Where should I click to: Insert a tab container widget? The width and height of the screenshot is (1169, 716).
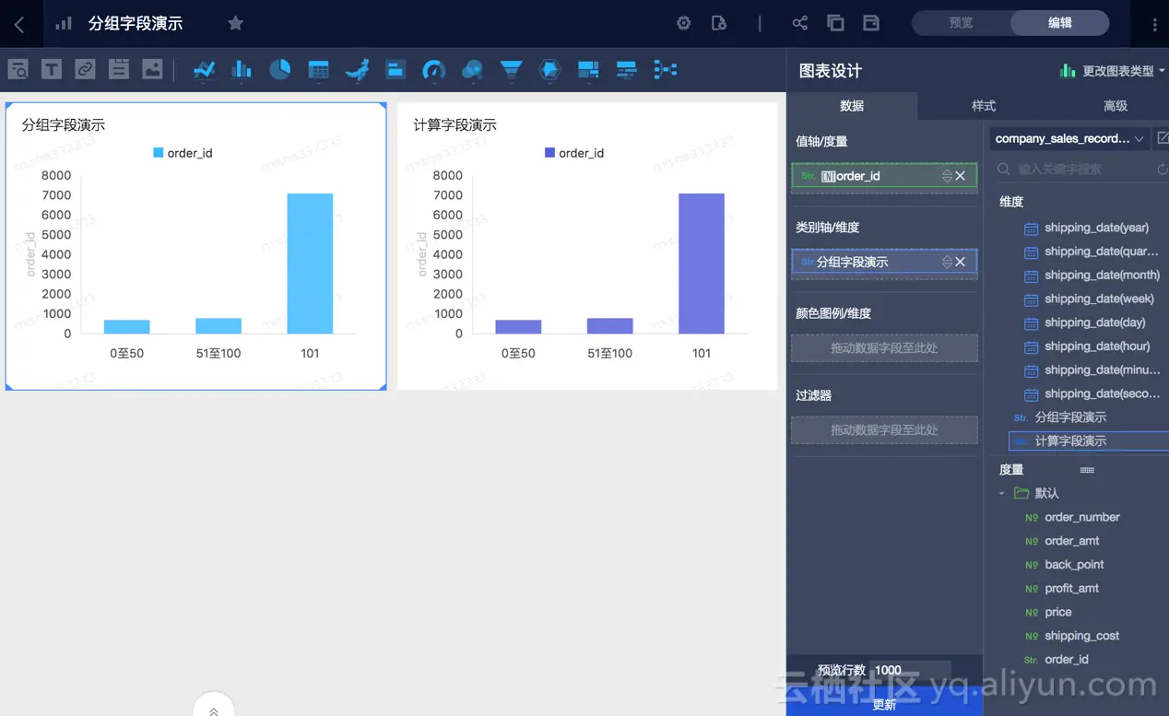click(119, 69)
